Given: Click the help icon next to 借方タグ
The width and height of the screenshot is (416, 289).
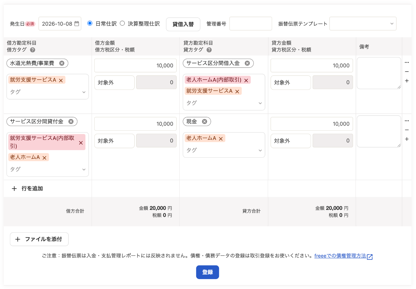Looking at the screenshot, I should pos(32,50).
